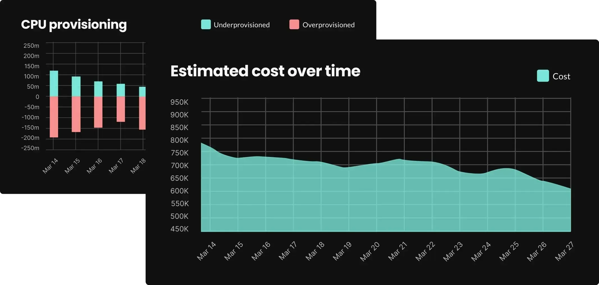
Task: Click the Mar 27 label on cost chart
Action: coord(564,251)
